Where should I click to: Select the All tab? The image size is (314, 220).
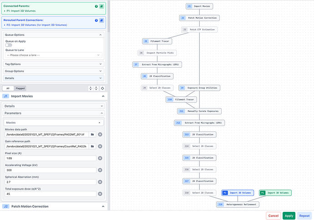[8, 88]
